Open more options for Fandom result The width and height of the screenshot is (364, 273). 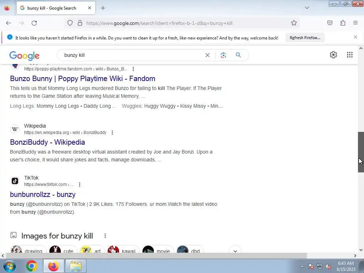[x=133, y=69]
